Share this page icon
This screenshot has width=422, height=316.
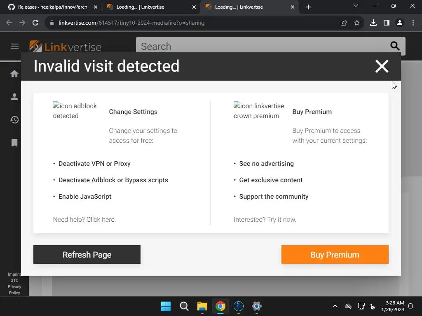pyautogui.click(x=344, y=23)
